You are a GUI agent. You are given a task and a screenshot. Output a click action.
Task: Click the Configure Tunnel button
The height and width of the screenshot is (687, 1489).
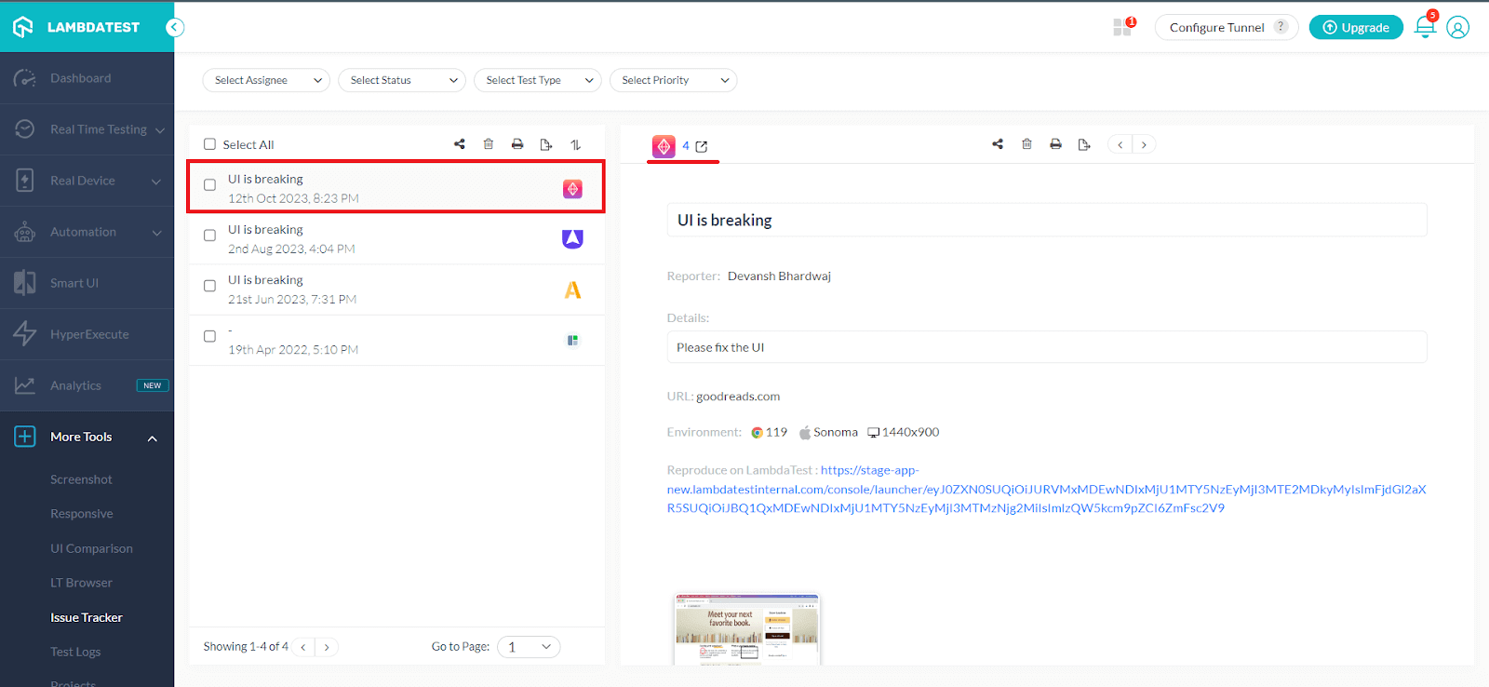tap(1227, 27)
